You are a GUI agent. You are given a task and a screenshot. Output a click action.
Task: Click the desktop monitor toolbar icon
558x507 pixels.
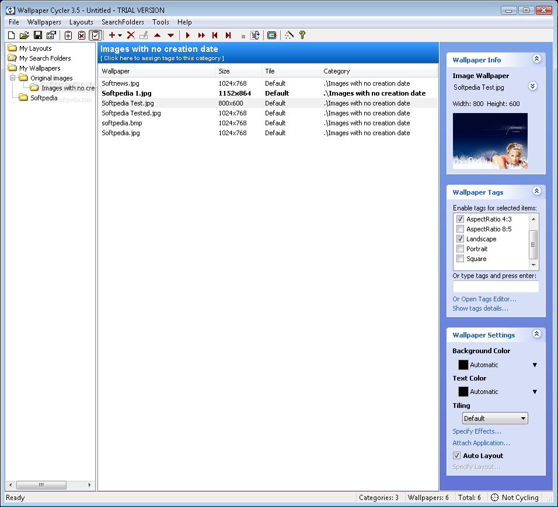coord(271,35)
